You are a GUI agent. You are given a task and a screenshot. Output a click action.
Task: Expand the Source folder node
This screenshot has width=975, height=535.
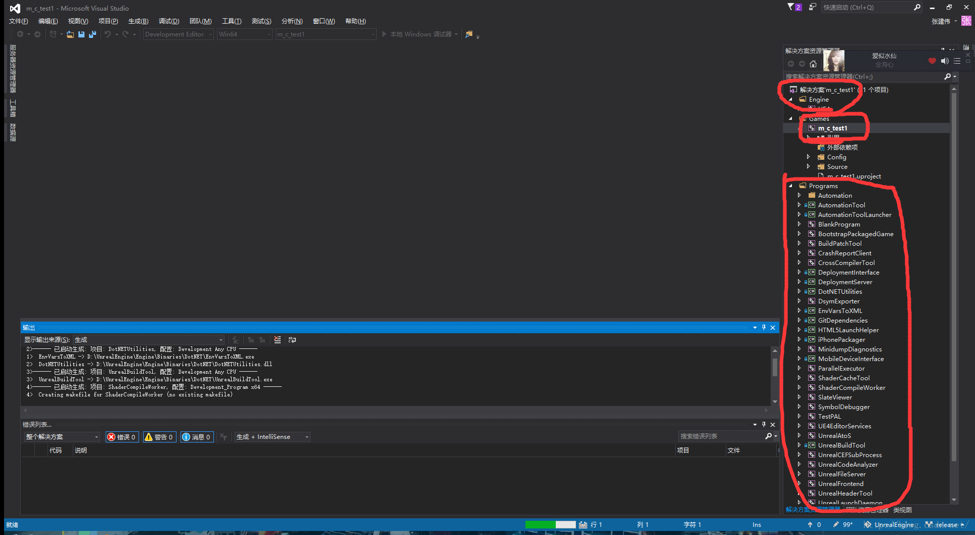pos(809,167)
